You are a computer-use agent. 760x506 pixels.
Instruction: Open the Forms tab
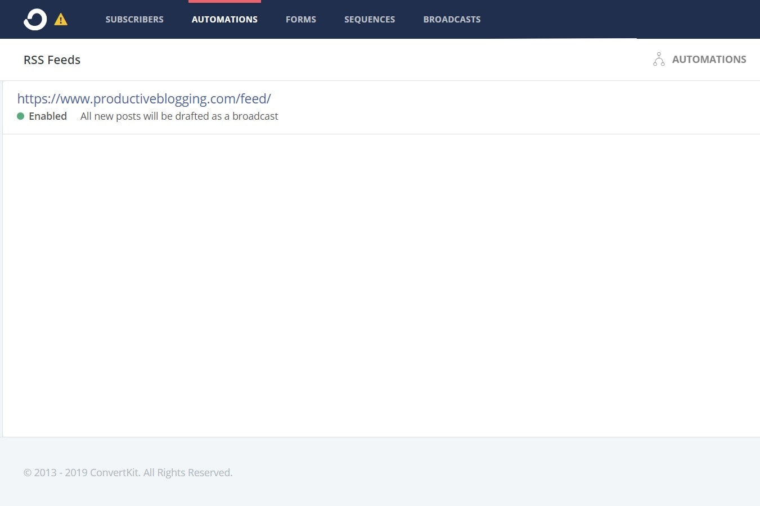[301, 19]
